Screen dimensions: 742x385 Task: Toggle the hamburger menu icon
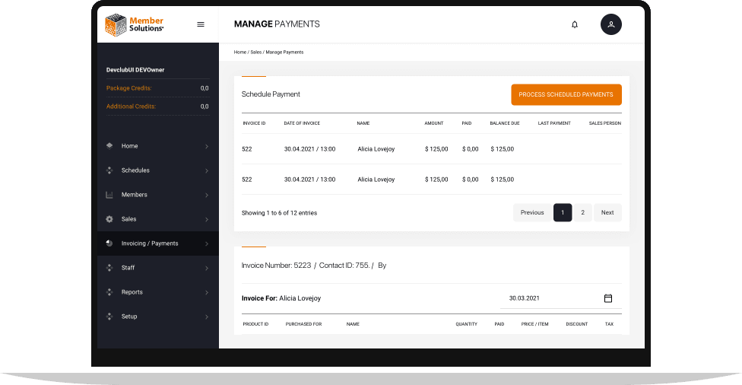pyautogui.click(x=201, y=24)
